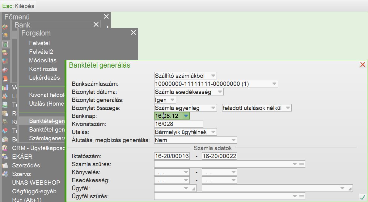Click the house icon beside 'Ta'
368x202 pixels.
coord(5,131)
